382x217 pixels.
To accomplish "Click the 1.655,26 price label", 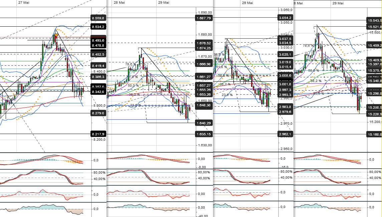I will [x=204, y=90].
